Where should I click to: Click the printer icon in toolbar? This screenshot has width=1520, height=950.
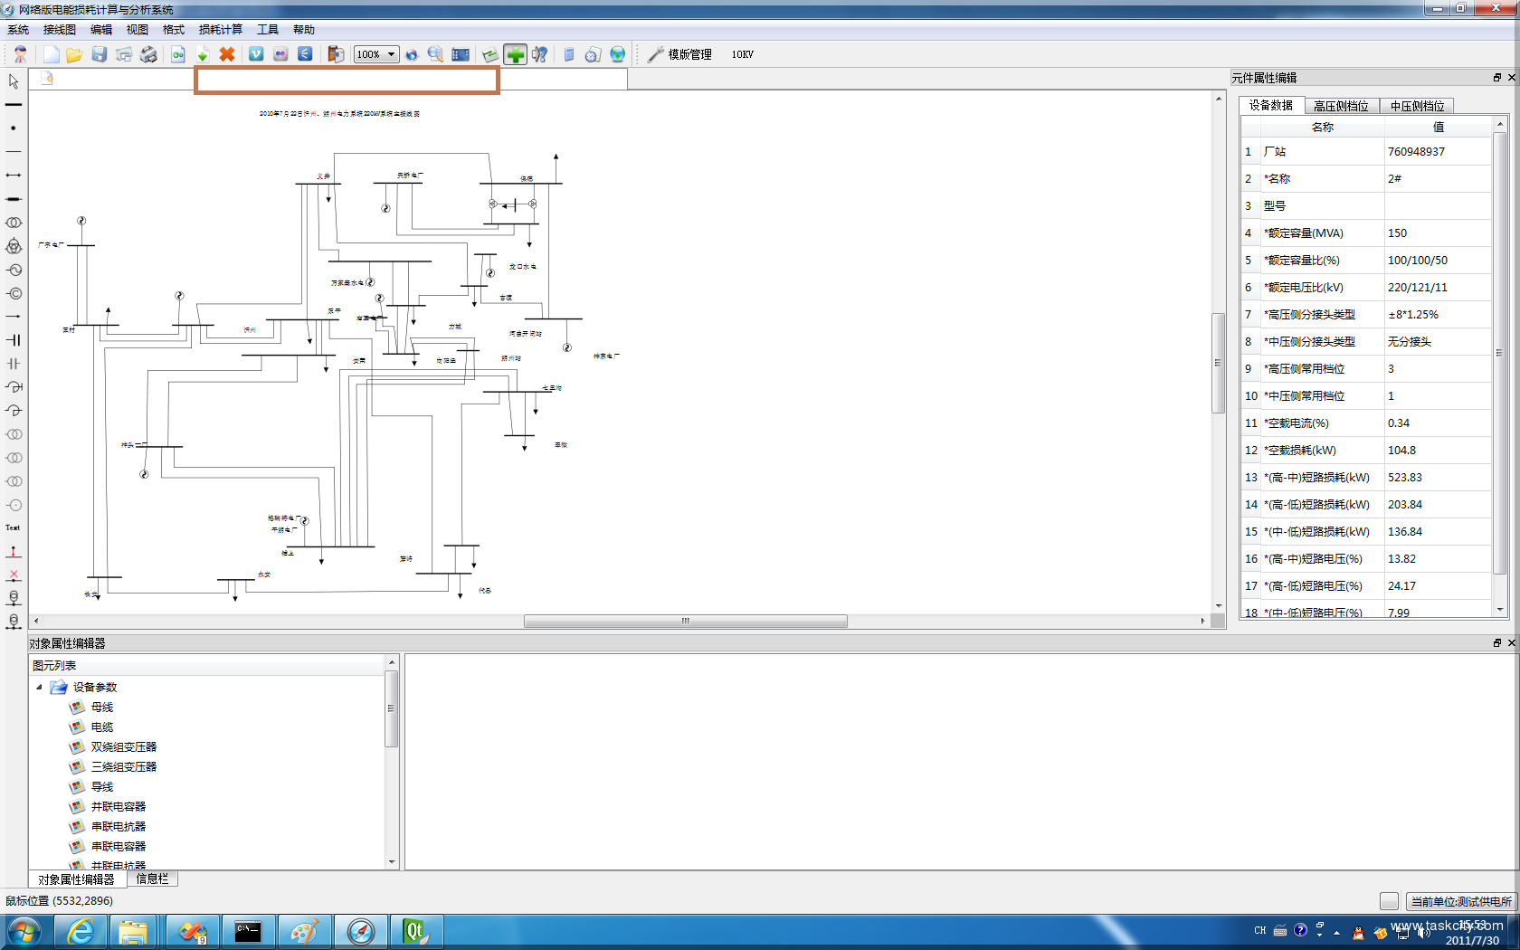tap(148, 55)
